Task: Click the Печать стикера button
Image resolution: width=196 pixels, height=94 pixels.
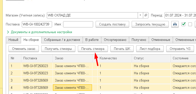Action: pyautogui.click(x=93, y=49)
